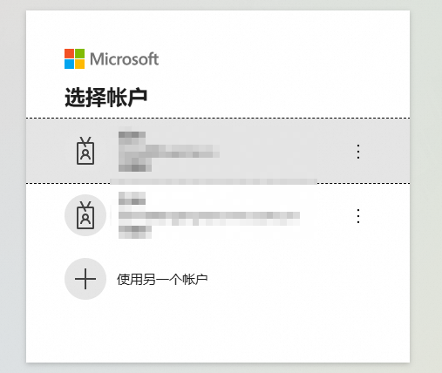Open the three-dot menu for the highlighted account
The width and height of the screenshot is (442, 373).
coord(358,152)
